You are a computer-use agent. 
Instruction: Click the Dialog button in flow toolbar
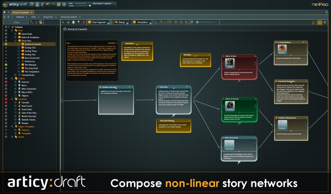[121, 22]
